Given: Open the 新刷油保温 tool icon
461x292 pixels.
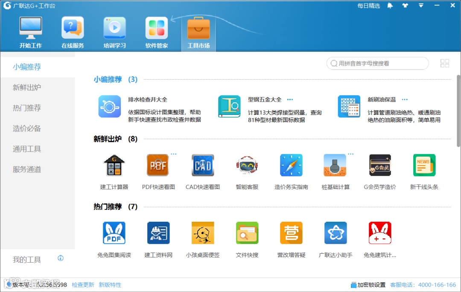Looking at the screenshot, I should pyautogui.click(x=349, y=106).
